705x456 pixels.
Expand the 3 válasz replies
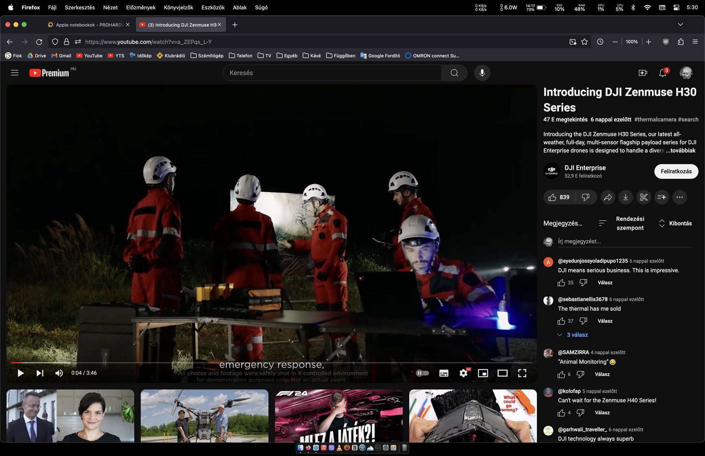[x=572, y=335]
